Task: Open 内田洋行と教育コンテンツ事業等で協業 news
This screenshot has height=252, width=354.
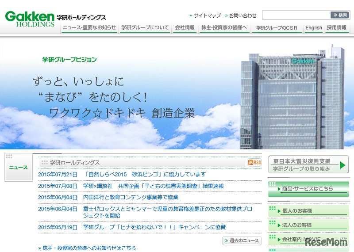Action: point(131,197)
